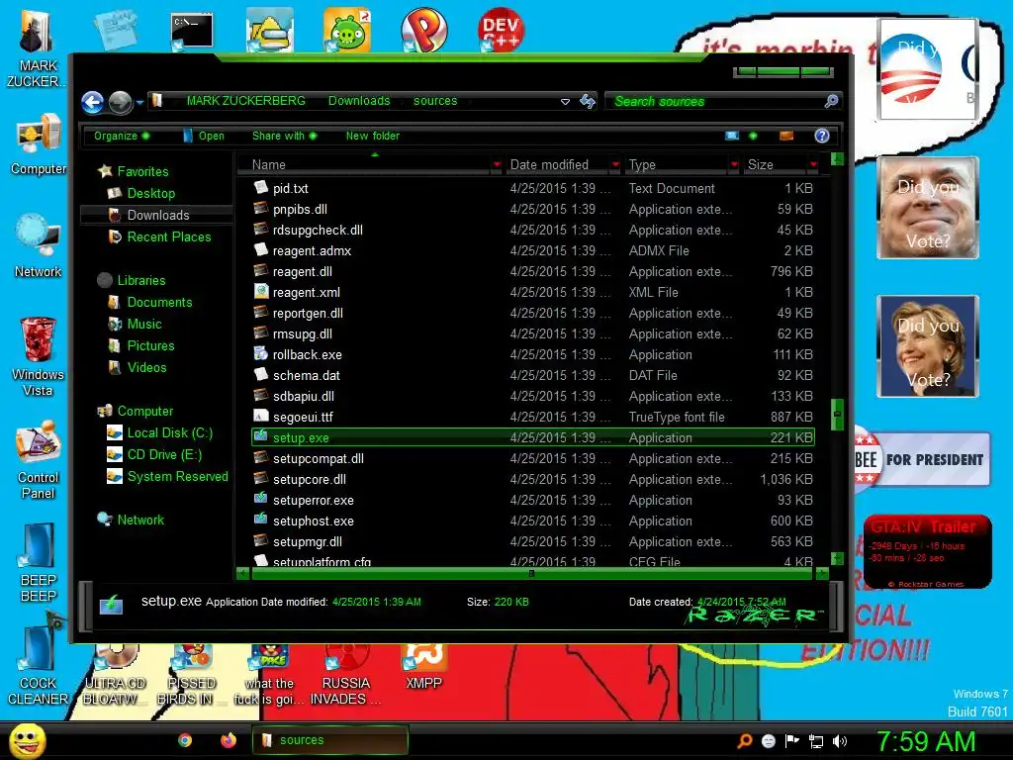1013x760 pixels.
Task: Open the Type column filter dropdown
Action: (735, 165)
